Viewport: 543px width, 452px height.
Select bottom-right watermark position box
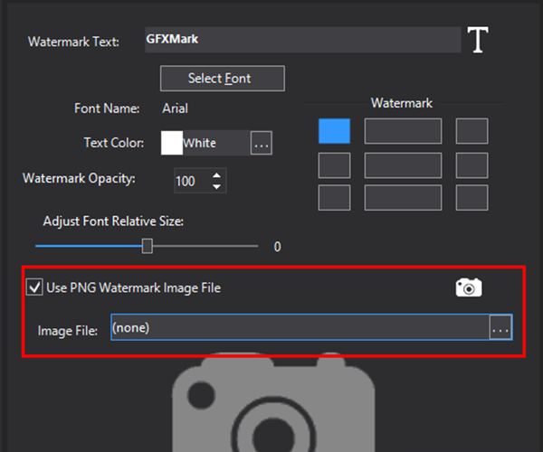point(472,197)
